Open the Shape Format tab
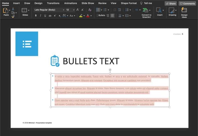Image resolution: width=198 pixels, height=136 pixels. click(x=129, y=3)
